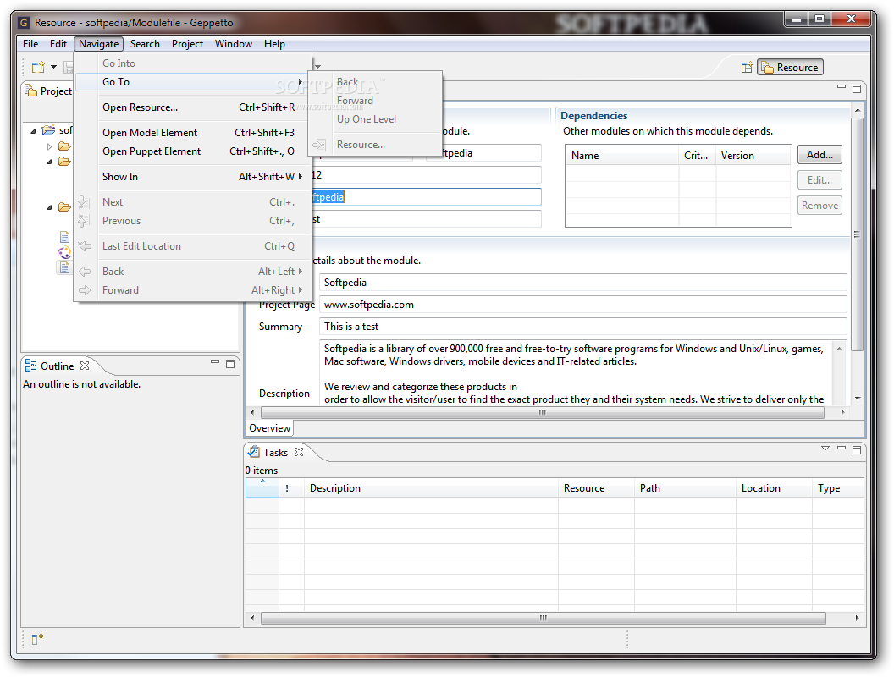Click the Tasks view icon
The width and height of the screenshot is (894, 677).
tap(254, 452)
